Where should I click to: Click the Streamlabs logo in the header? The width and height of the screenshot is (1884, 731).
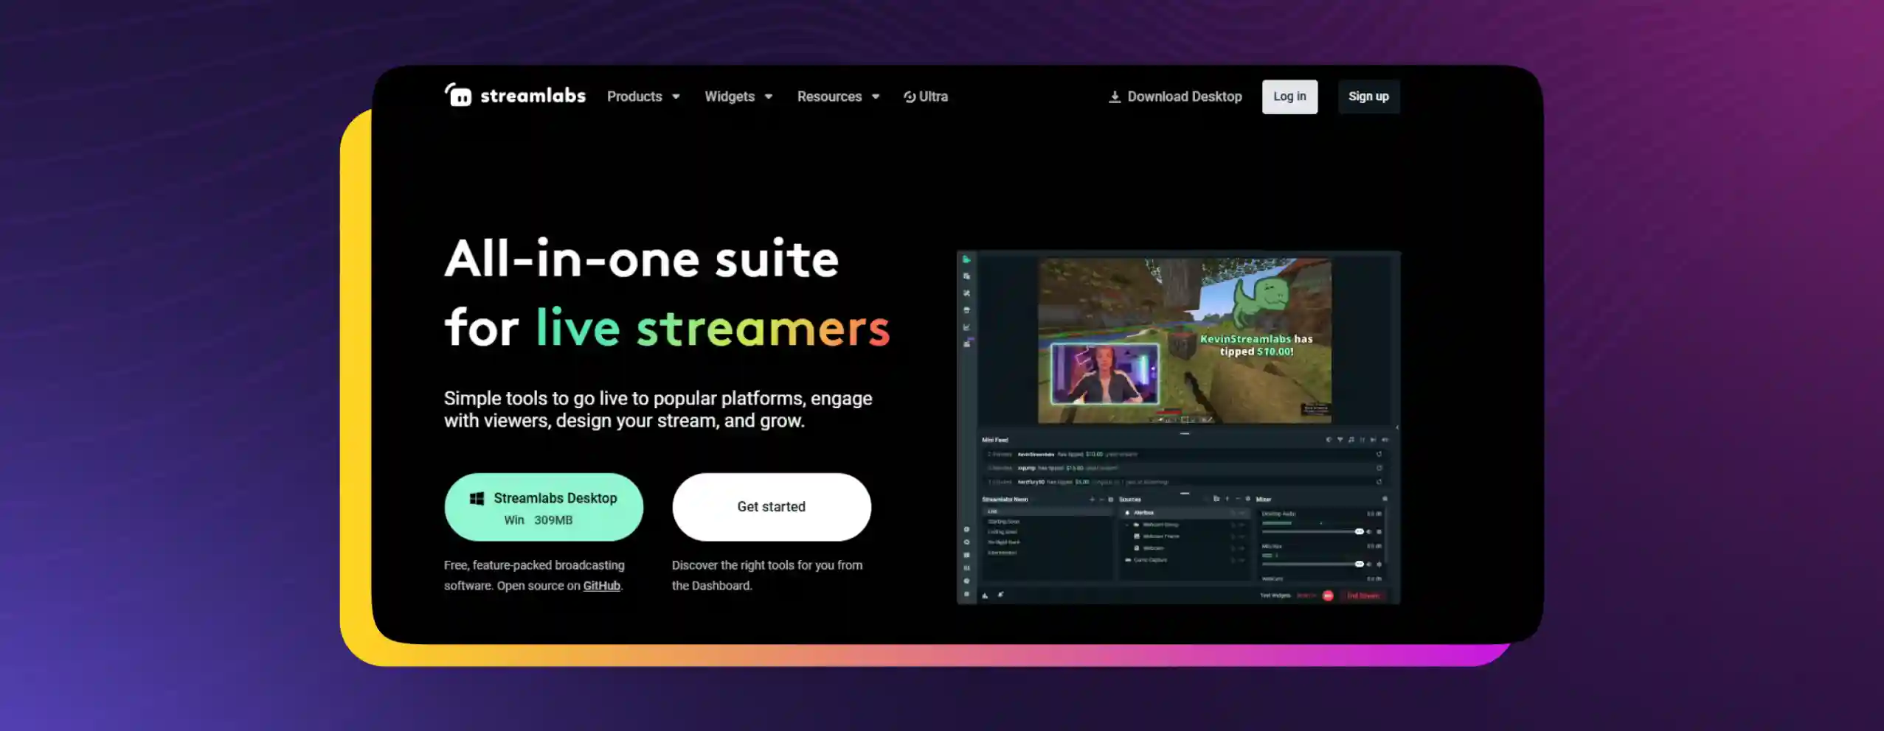515,96
